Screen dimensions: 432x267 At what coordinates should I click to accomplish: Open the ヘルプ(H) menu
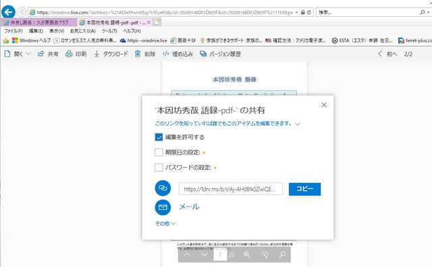pyautogui.click(x=132, y=31)
